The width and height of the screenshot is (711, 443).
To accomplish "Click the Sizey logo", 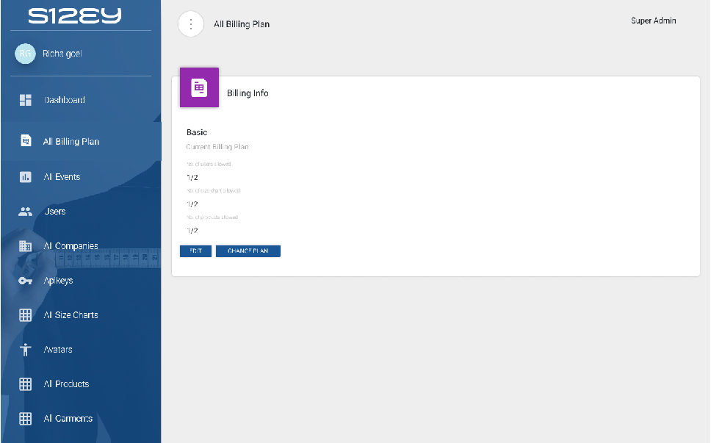I will pyautogui.click(x=75, y=15).
